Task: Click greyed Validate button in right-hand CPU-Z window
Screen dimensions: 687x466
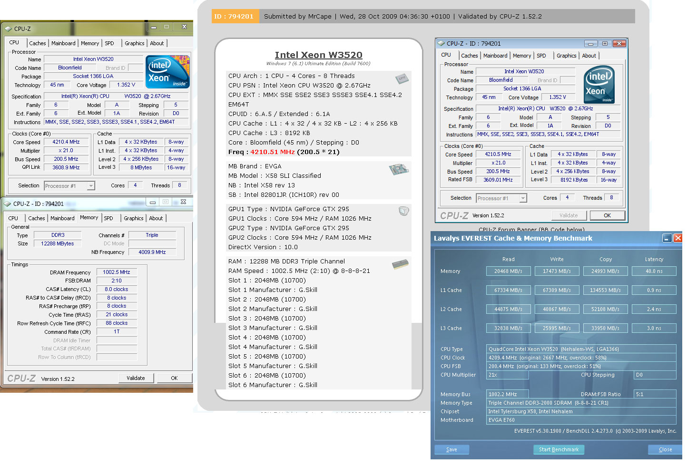Action: tap(569, 215)
